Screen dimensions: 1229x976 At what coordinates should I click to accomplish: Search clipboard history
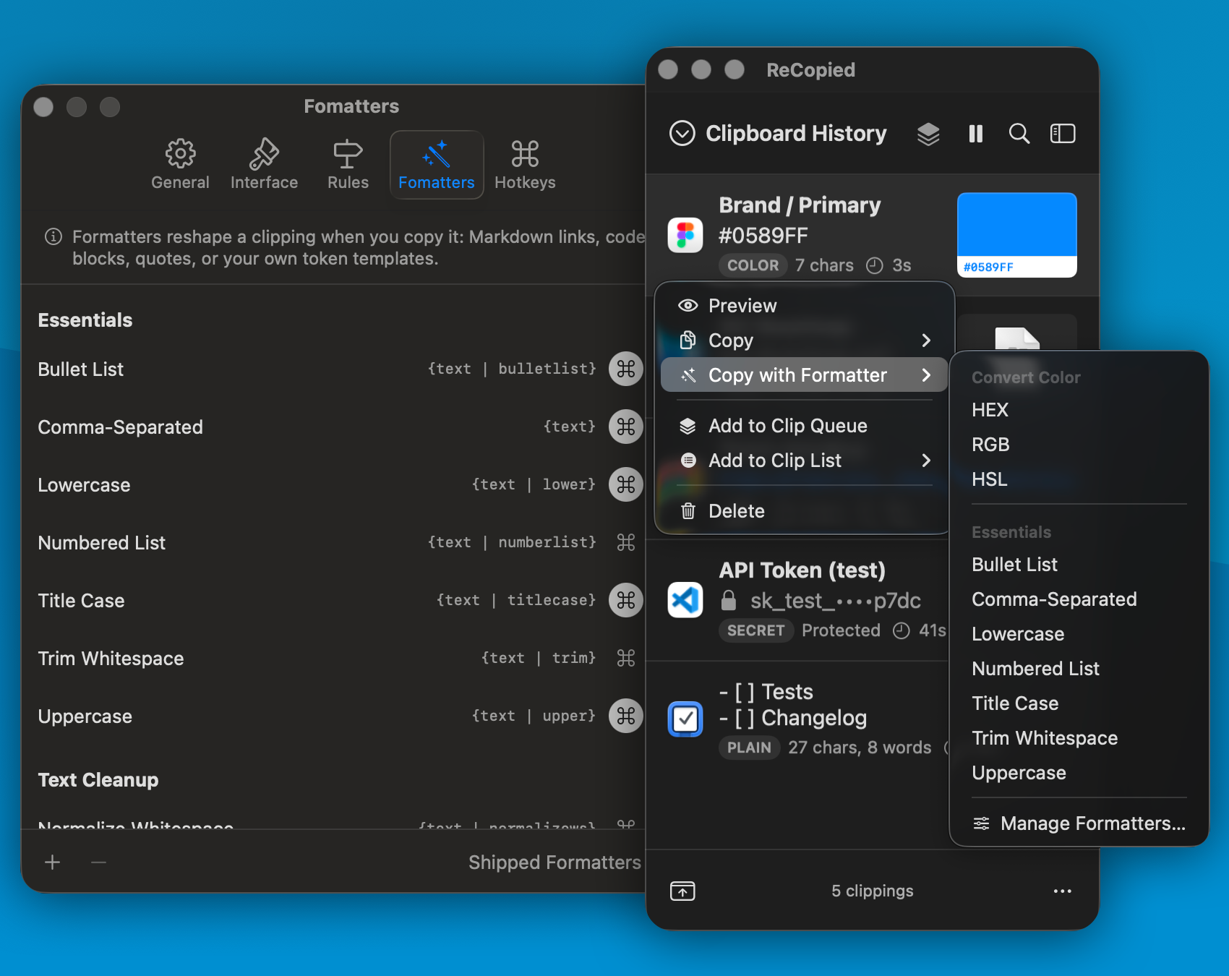pyautogui.click(x=1019, y=134)
